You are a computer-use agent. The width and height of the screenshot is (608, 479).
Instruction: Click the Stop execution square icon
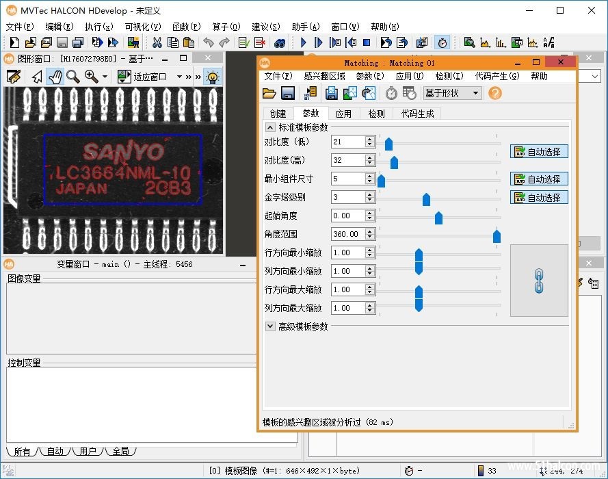(367, 42)
